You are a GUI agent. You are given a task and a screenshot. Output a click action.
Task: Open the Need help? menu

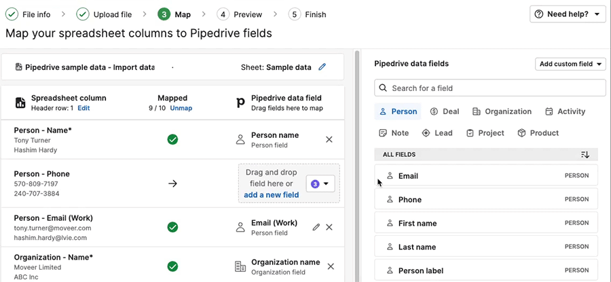click(x=567, y=14)
